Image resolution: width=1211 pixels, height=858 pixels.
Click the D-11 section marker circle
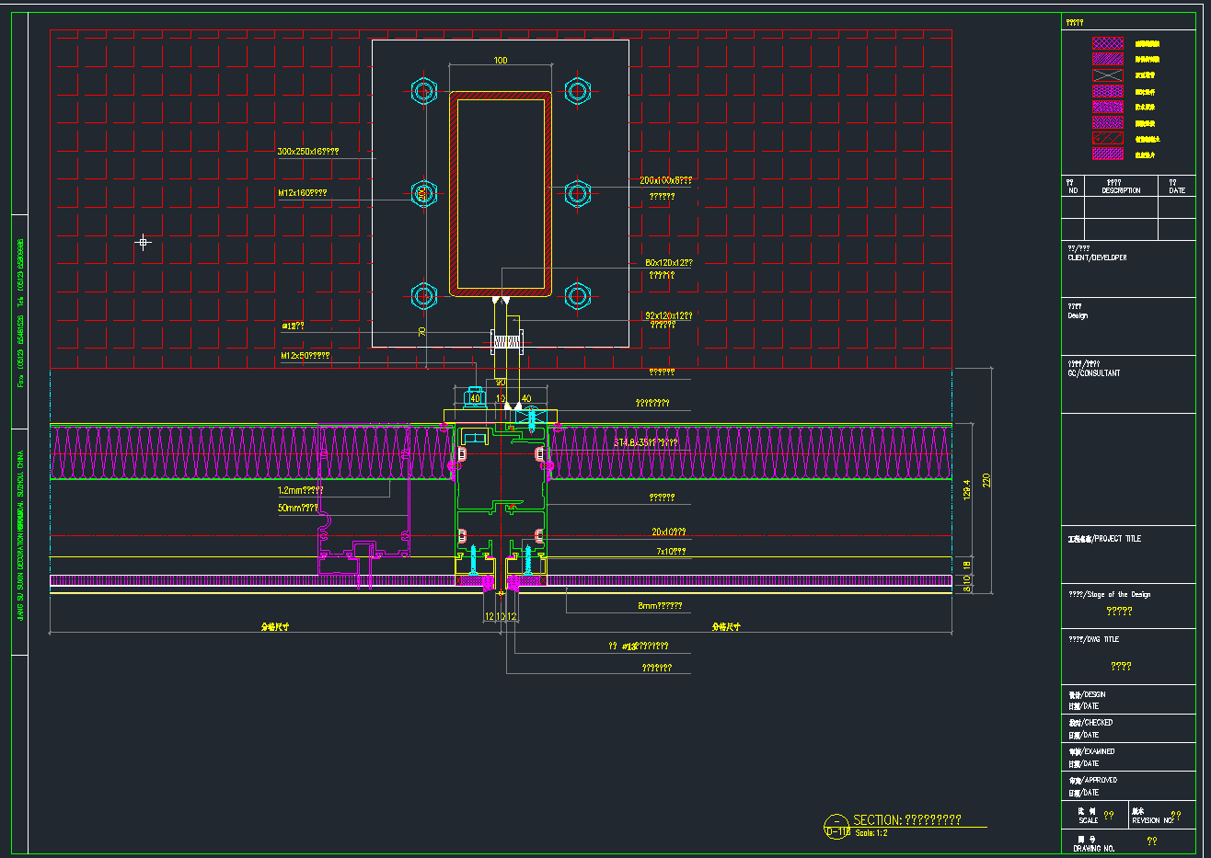click(x=836, y=826)
